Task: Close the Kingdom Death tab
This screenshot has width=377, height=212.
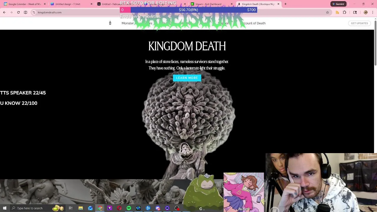Action: (278, 4)
